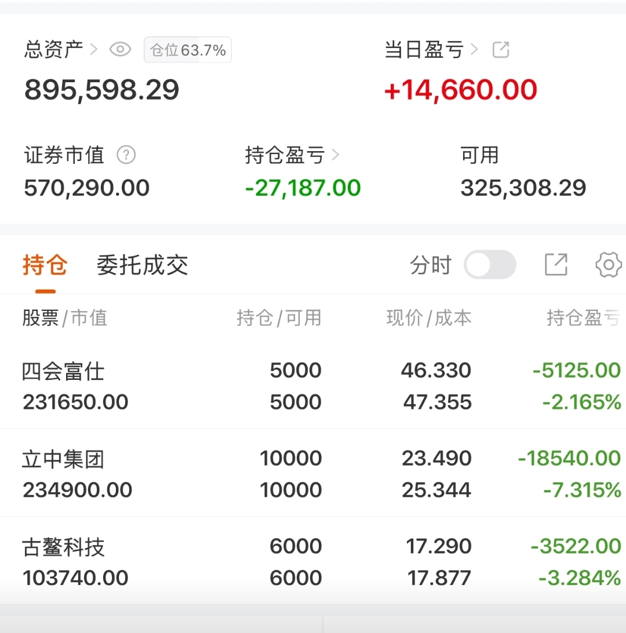
Task: Tap the help question mark next to 证券市值
Action: [126, 155]
